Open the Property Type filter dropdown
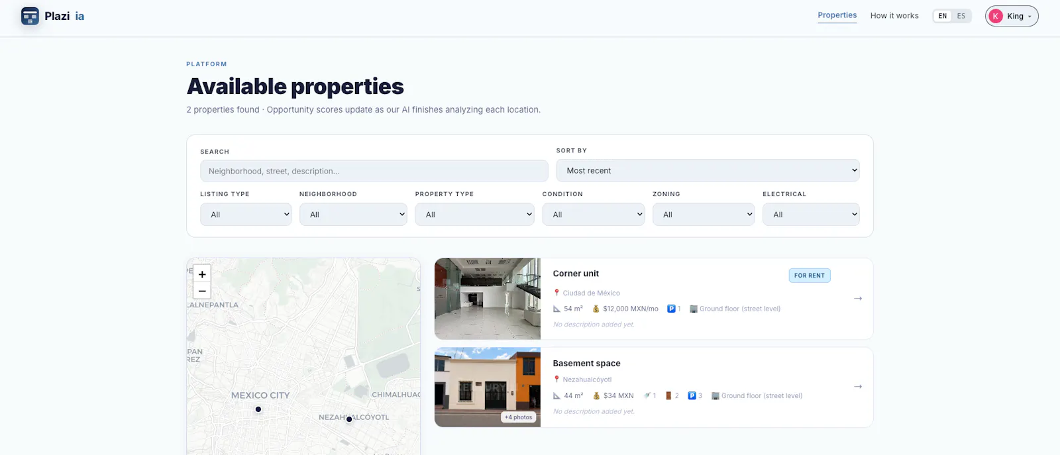This screenshot has width=1060, height=455. click(474, 215)
